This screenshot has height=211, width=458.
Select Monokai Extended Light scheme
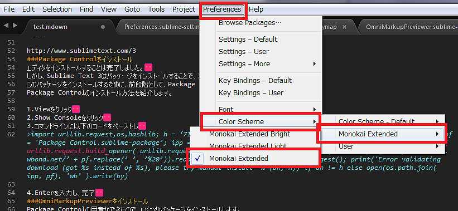254,145
